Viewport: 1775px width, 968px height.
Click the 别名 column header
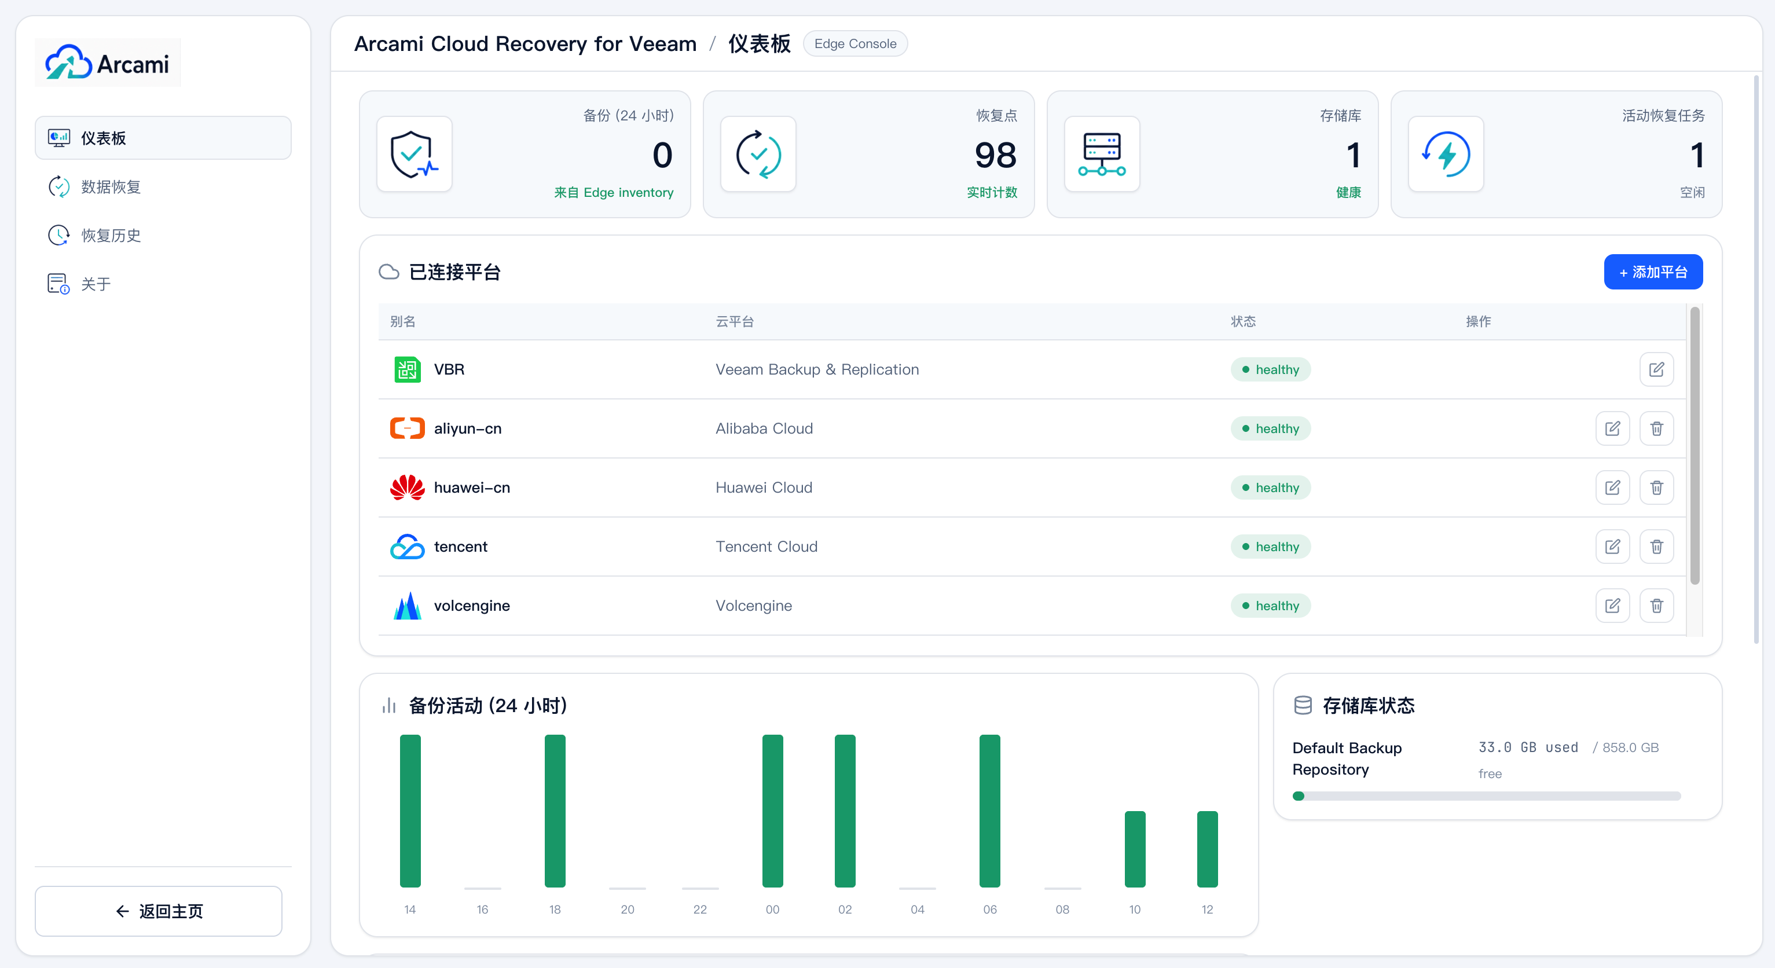click(402, 322)
